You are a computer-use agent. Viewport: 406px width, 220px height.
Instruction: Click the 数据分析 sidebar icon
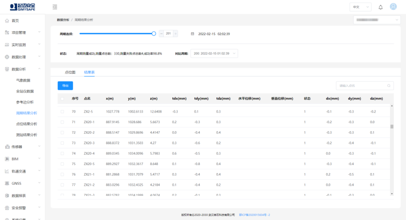click(7, 69)
